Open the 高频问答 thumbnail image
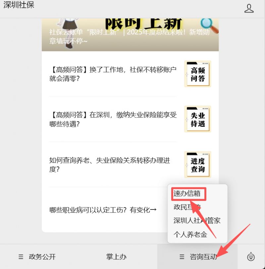Image resolution: width=265 pixels, height=269 pixels. tap(198, 74)
